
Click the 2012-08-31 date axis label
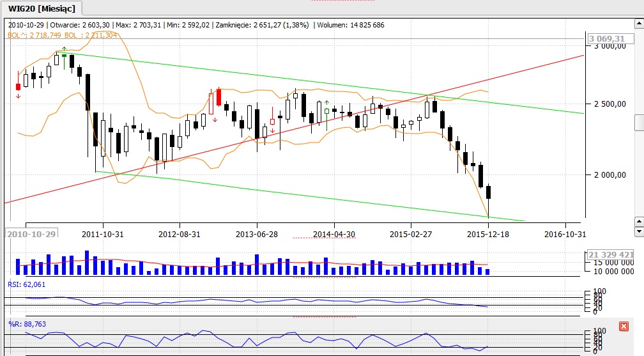coord(180,235)
